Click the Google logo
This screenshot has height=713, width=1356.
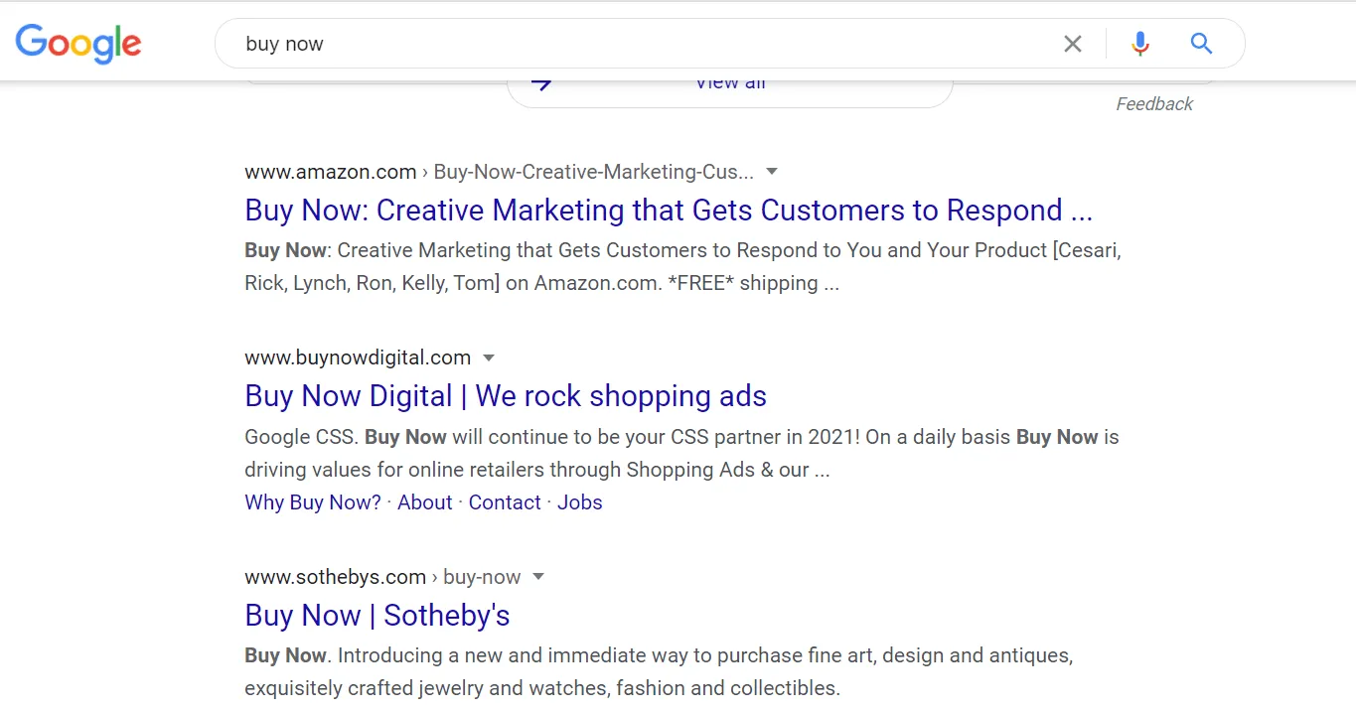point(78,44)
